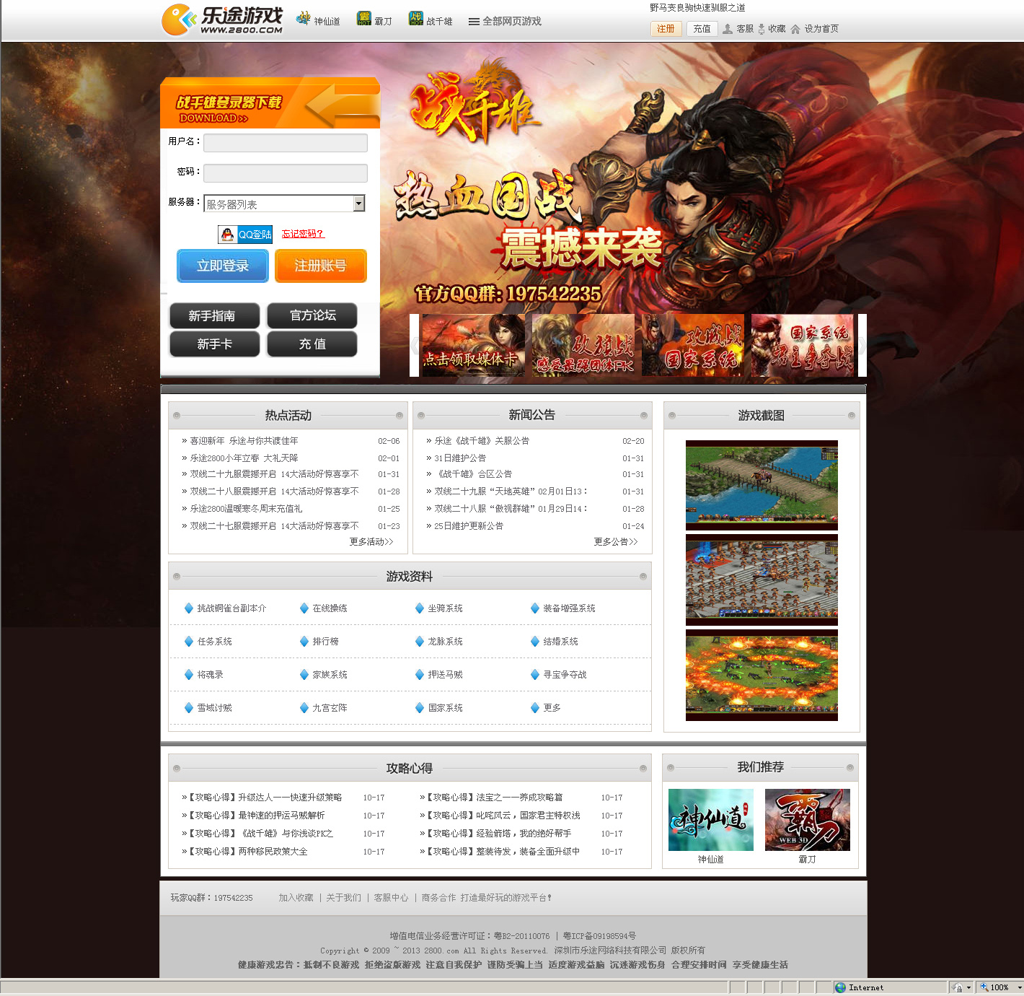This screenshot has height=996, width=1024.
Task: Open guide 【攻略心得】升级达人——快速升级策略
Action: (265, 798)
